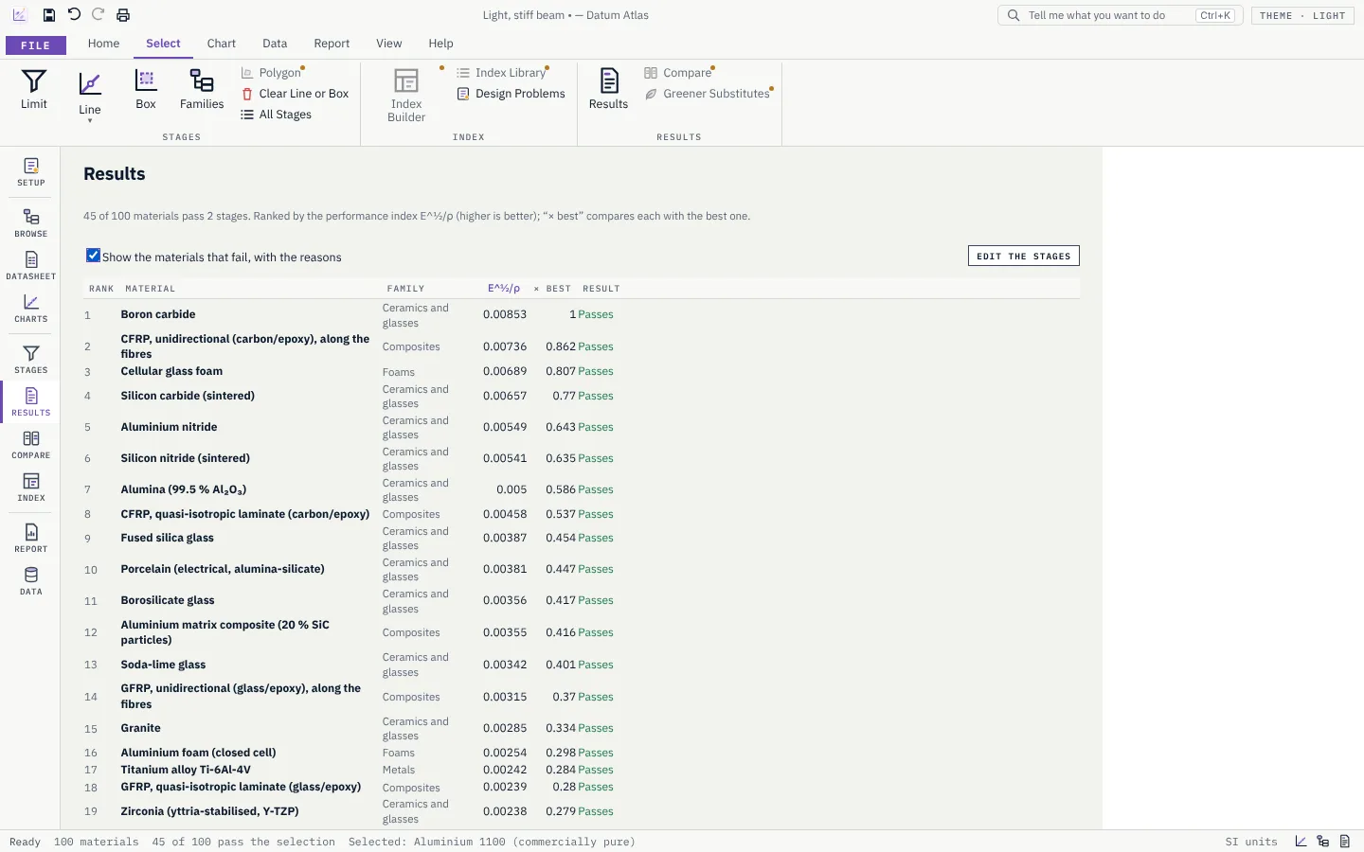Screen dimensions: 1364x852
Task: Choose the Box selection tool
Action: point(146,91)
